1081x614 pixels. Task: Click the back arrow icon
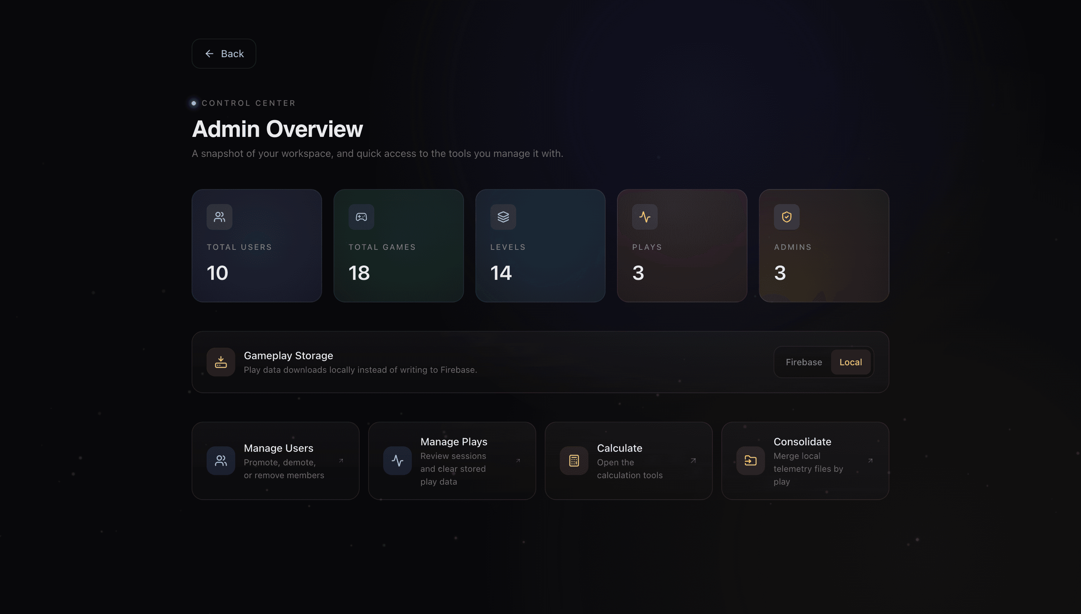pos(209,54)
